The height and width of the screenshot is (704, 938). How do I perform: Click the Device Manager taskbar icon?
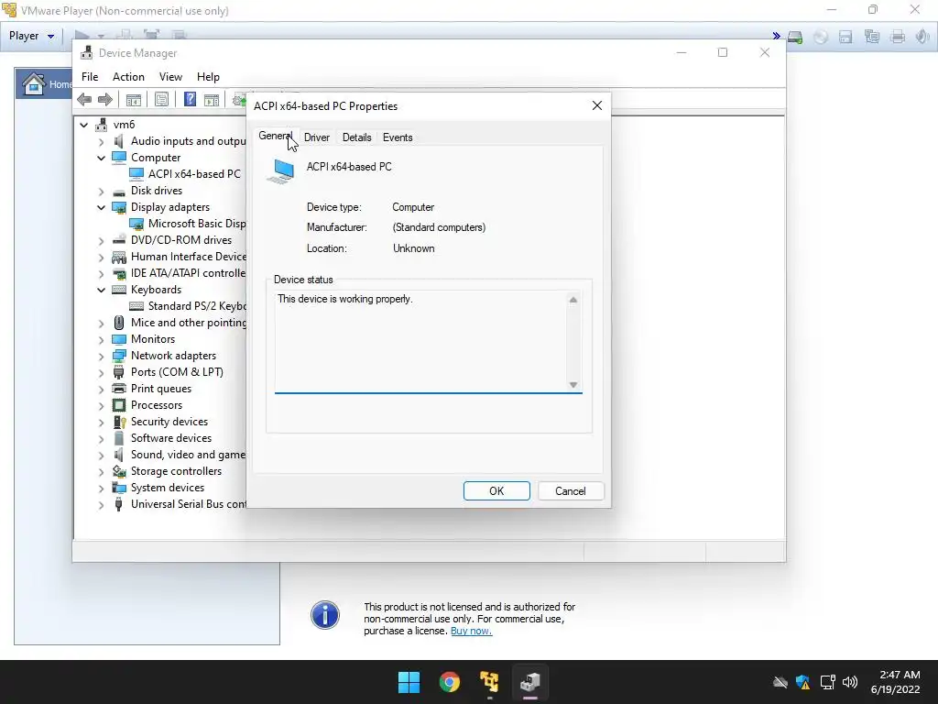pyautogui.click(x=530, y=682)
